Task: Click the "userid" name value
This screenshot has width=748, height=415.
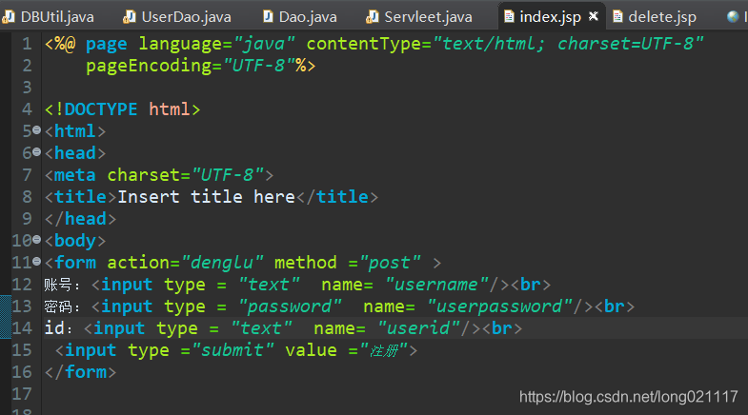Action: click(419, 328)
